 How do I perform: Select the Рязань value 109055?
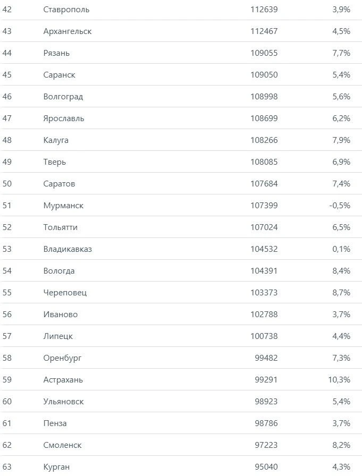pos(264,53)
